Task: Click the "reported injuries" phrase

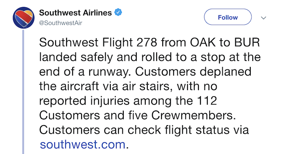Action: [x=84, y=101]
